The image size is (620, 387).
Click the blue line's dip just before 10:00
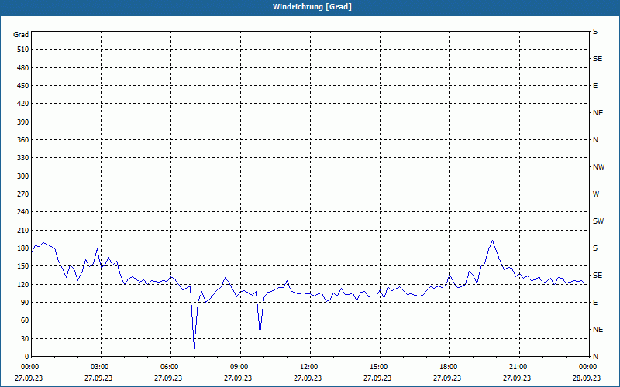tap(260, 334)
